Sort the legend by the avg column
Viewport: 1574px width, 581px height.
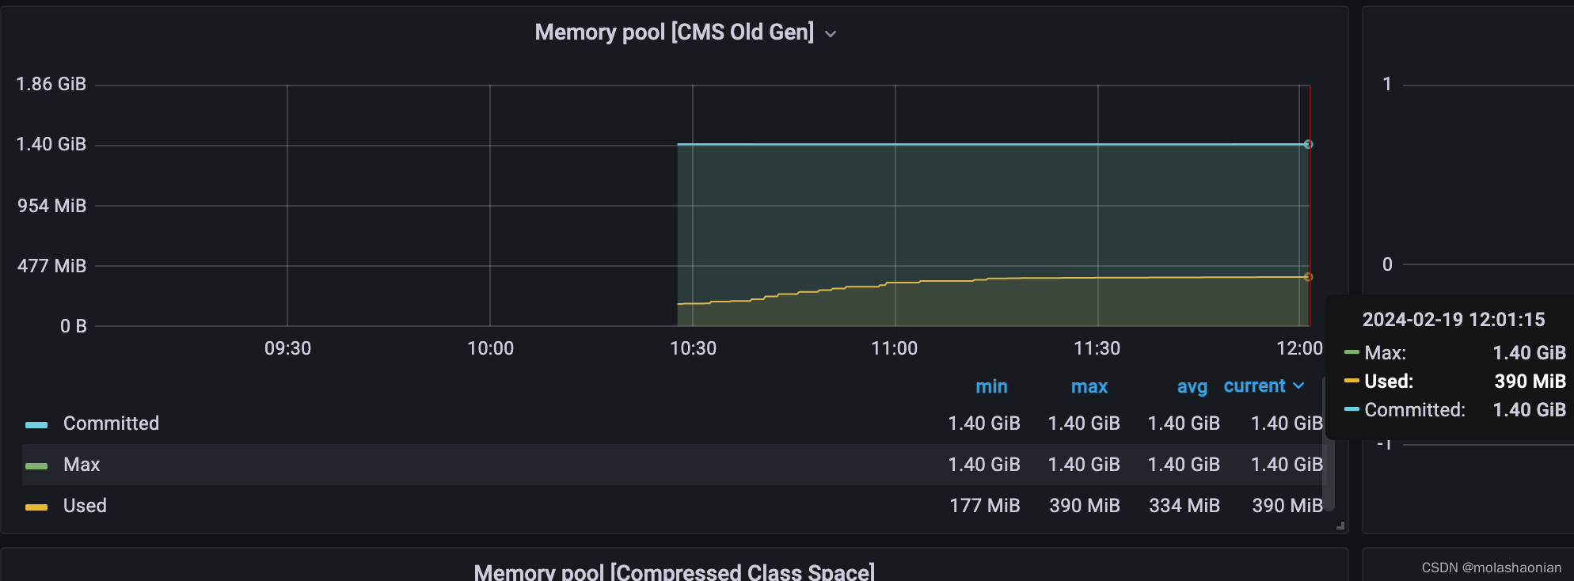click(x=1192, y=386)
